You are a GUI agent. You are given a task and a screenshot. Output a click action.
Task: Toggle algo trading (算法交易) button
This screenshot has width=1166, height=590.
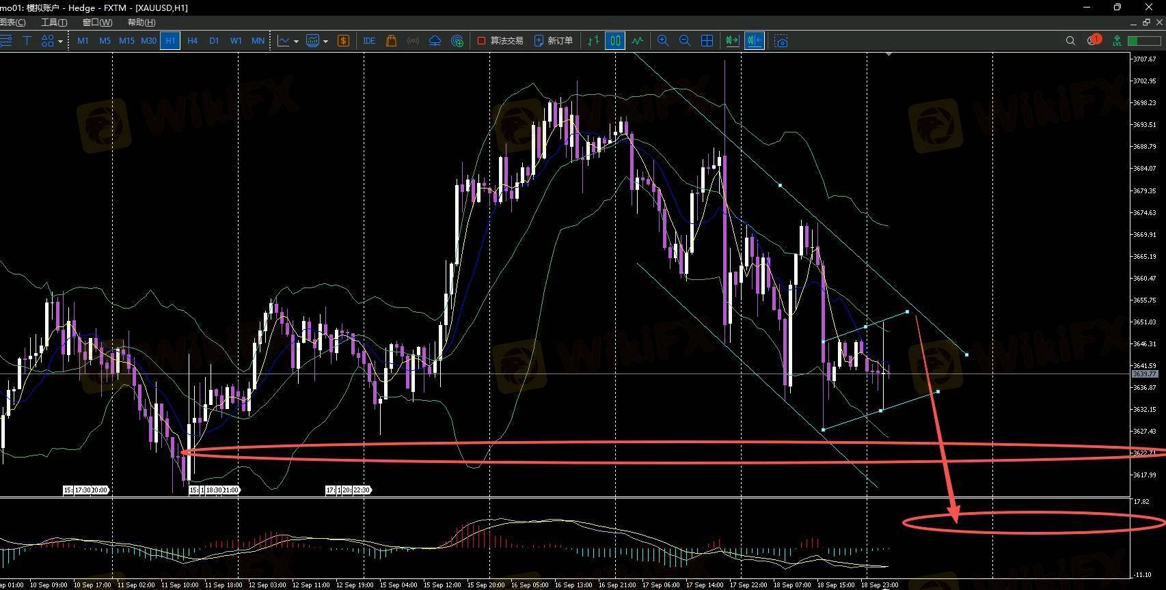tap(500, 41)
